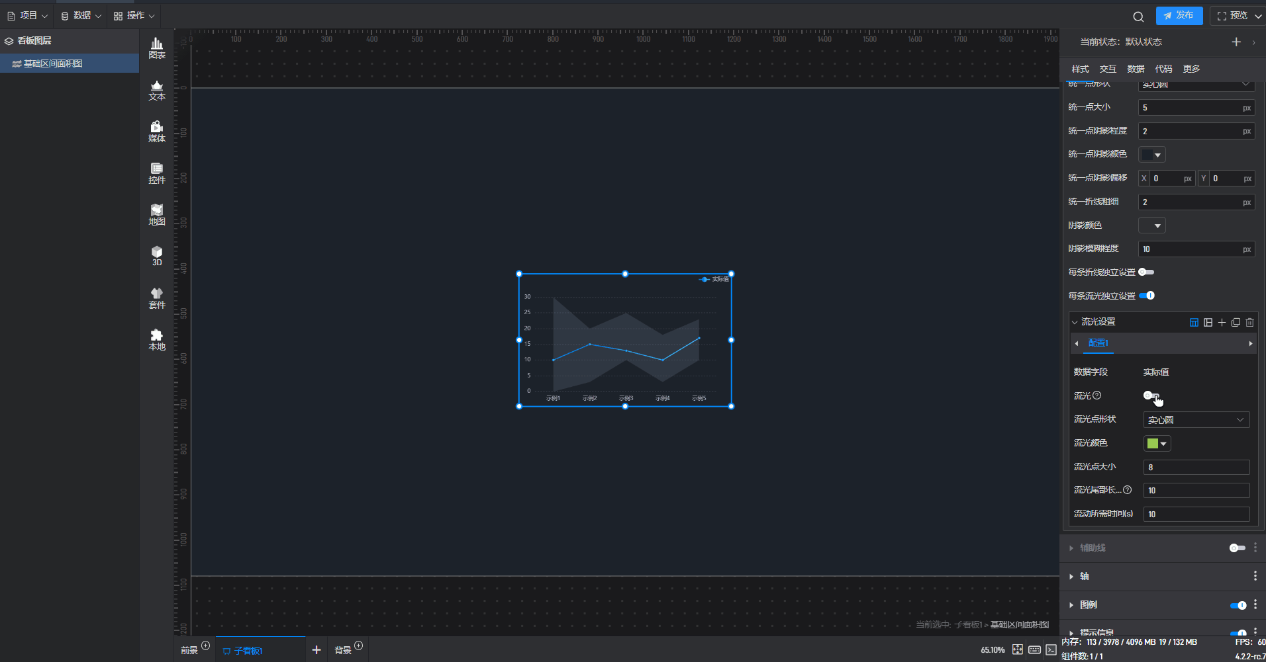
Task: Open the 媒体 media components icon
Action: (157, 132)
